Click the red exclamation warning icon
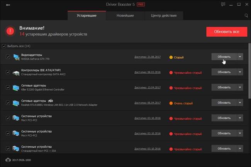 [10, 31]
